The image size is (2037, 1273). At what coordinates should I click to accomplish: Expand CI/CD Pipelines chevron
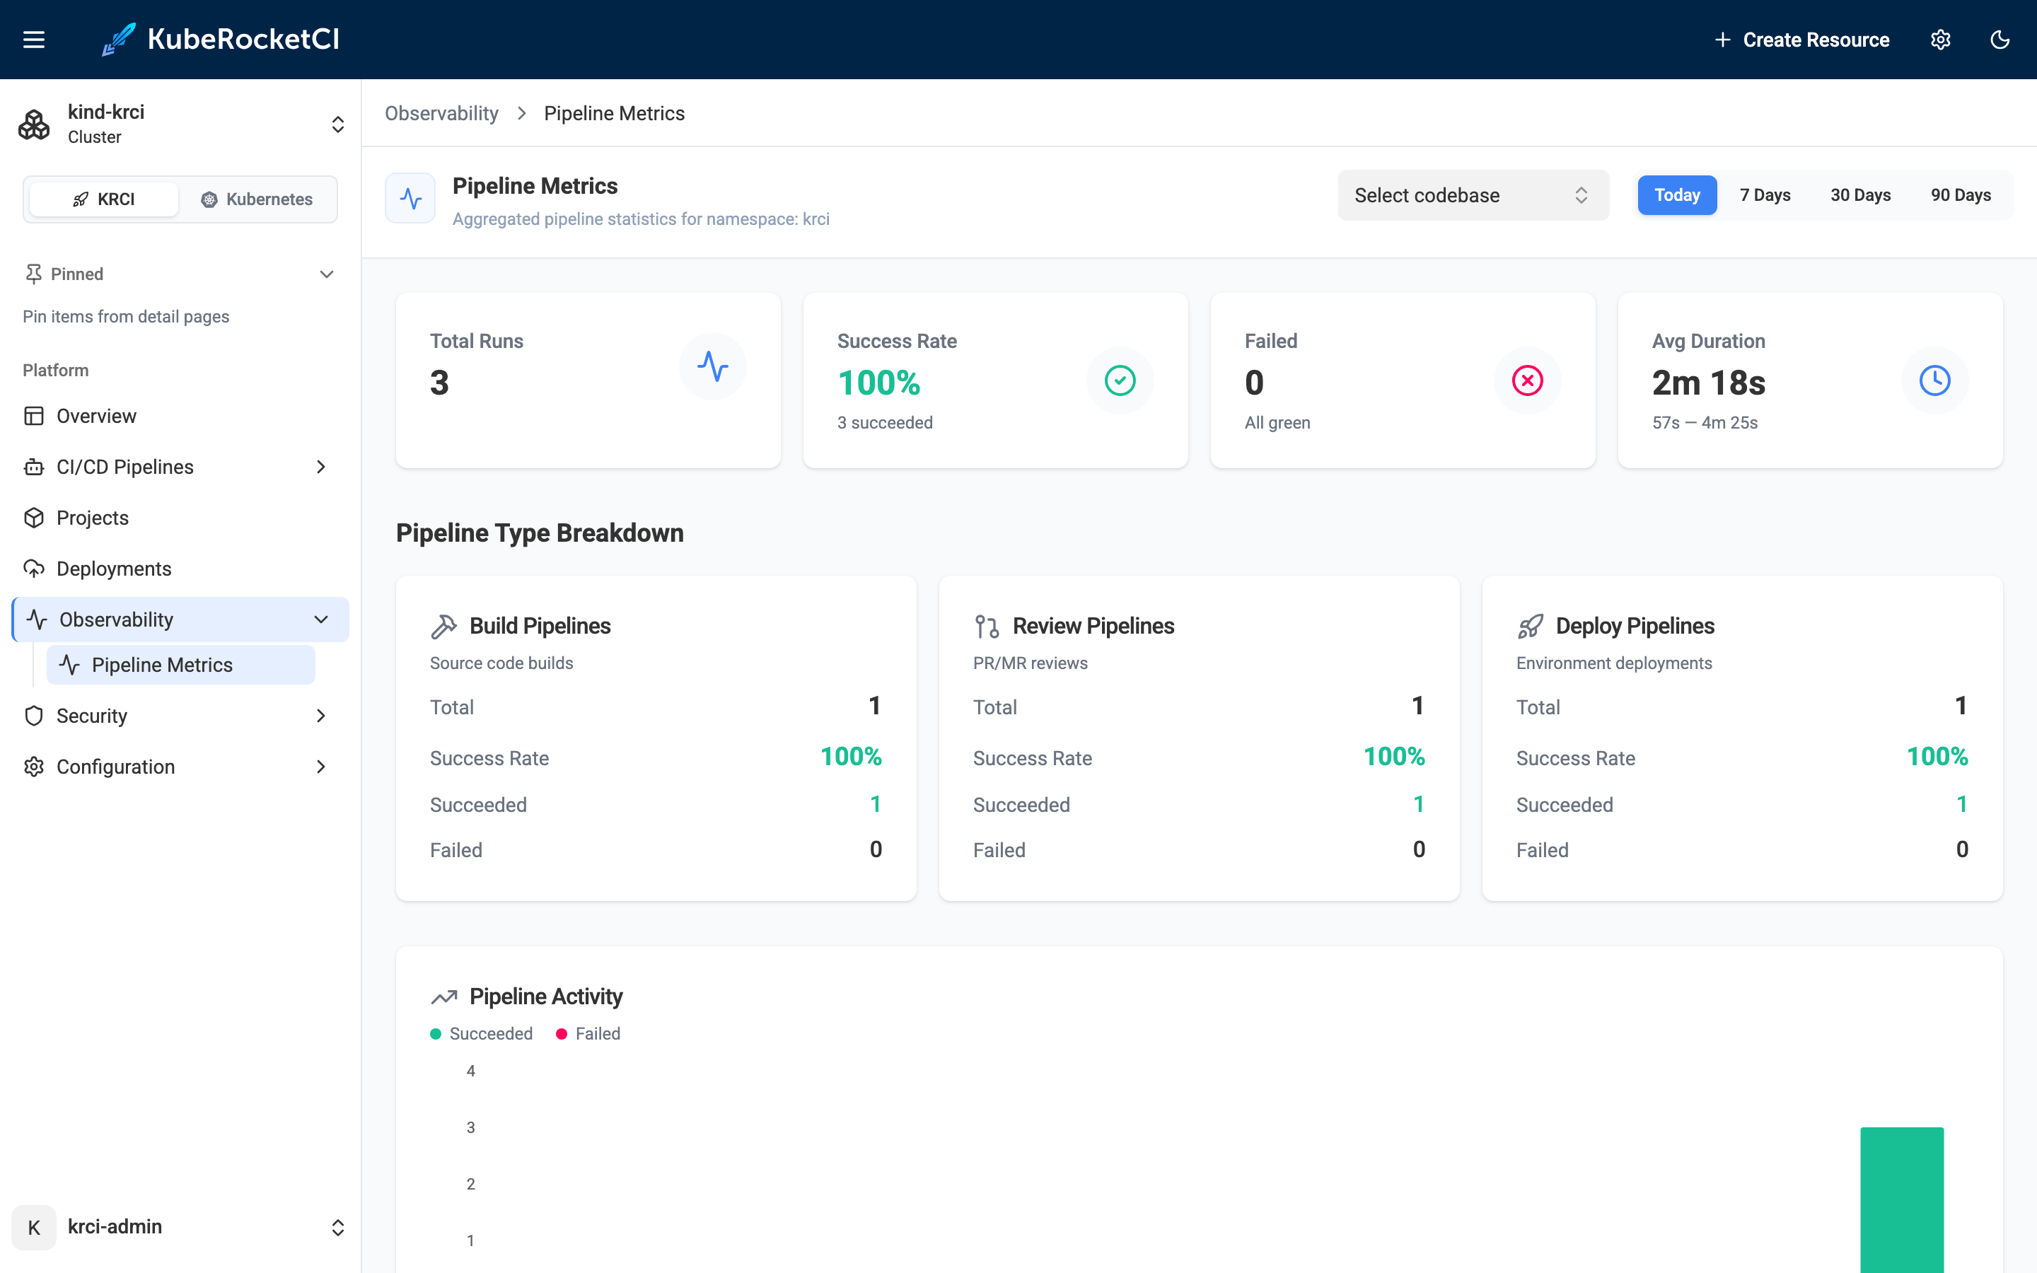pos(320,467)
